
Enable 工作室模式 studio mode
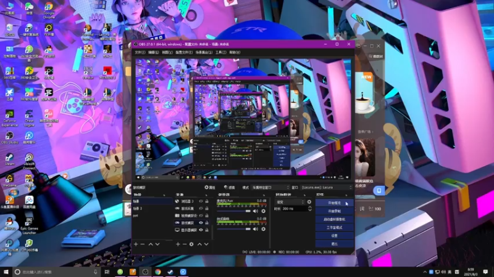coord(334,227)
